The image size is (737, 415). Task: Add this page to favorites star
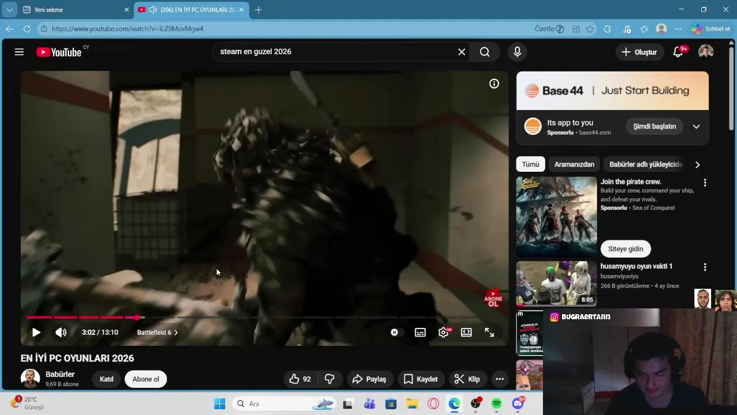pos(590,29)
